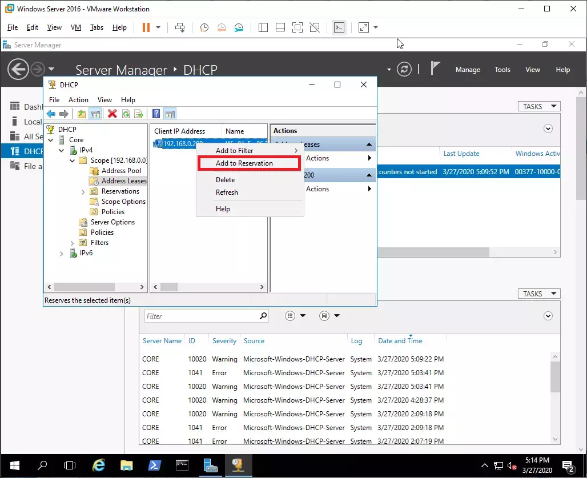
Task: Click the DHCP toolbar Refresh icon
Action: coord(126,114)
